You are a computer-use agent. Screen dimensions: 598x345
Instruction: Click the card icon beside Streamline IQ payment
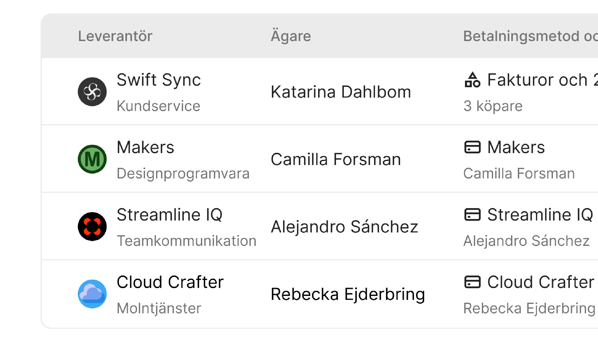coord(472,215)
